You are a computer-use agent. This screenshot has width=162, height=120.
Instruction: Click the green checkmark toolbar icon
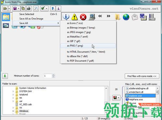click(43, 8)
